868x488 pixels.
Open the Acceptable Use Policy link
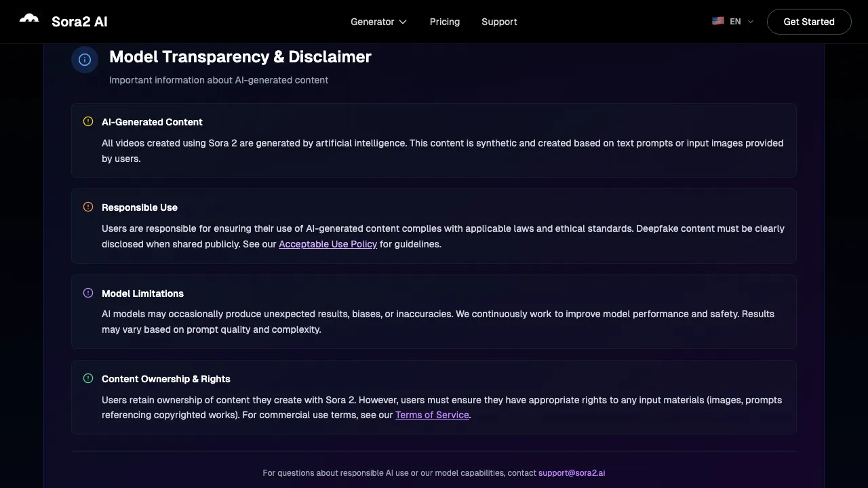point(328,244)
